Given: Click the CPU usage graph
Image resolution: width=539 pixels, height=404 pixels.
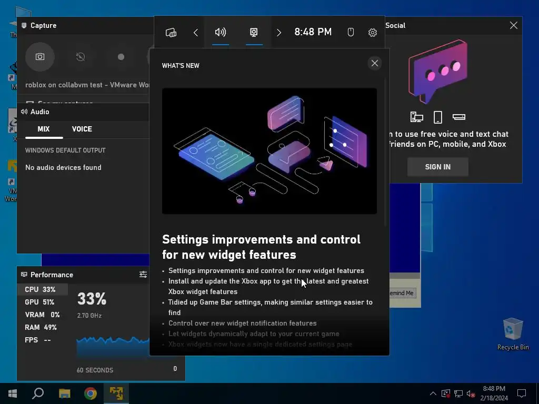Looking at the screenshot, I should (113, 347).
